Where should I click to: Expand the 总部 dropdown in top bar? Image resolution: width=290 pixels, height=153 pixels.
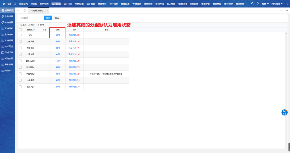[x=266, y=4]
